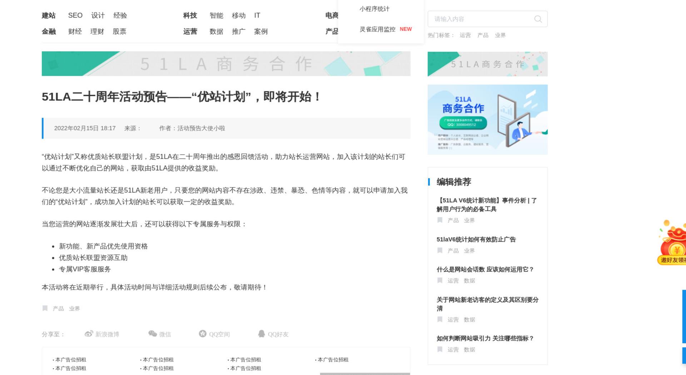Click the date 2022年02月15日 18:17

click(85, 128)
